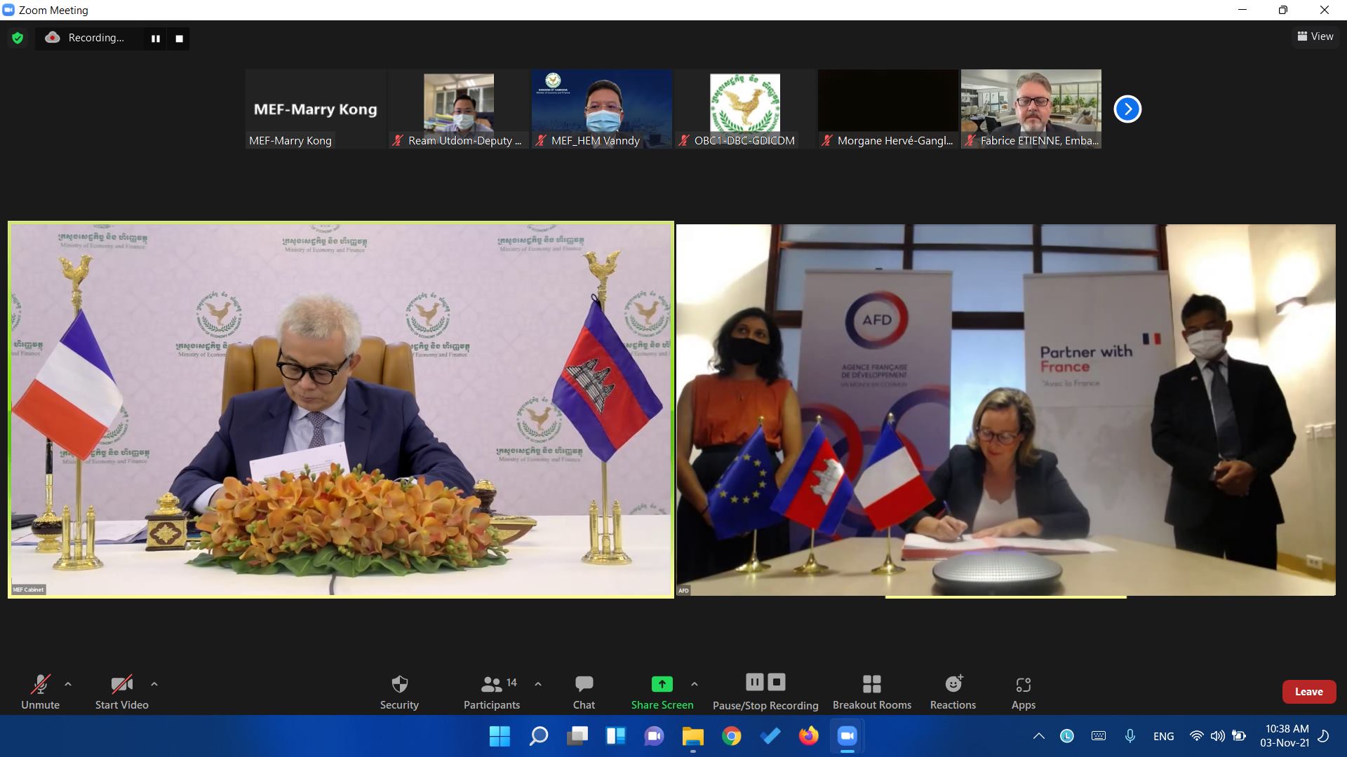
Task: Show next participants with blue arrow
Action: 1127,109
